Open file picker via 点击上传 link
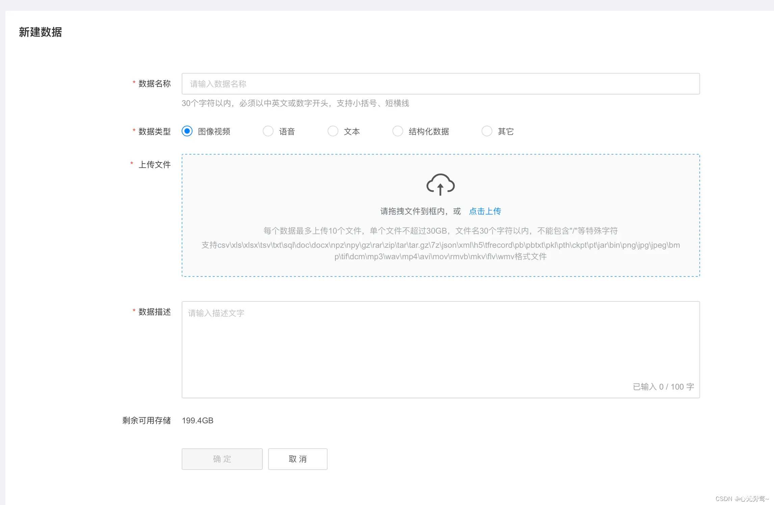 click(x=485, y=211)
